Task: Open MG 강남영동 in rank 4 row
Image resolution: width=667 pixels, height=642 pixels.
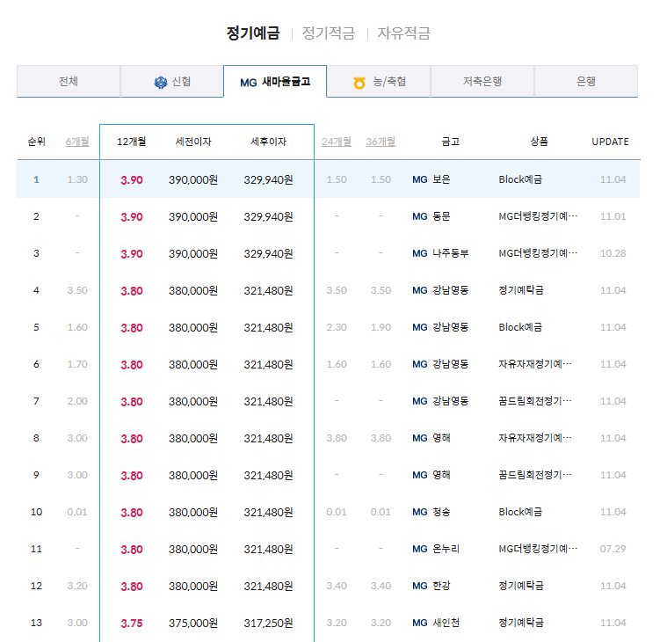Action: tap(440, 290)
